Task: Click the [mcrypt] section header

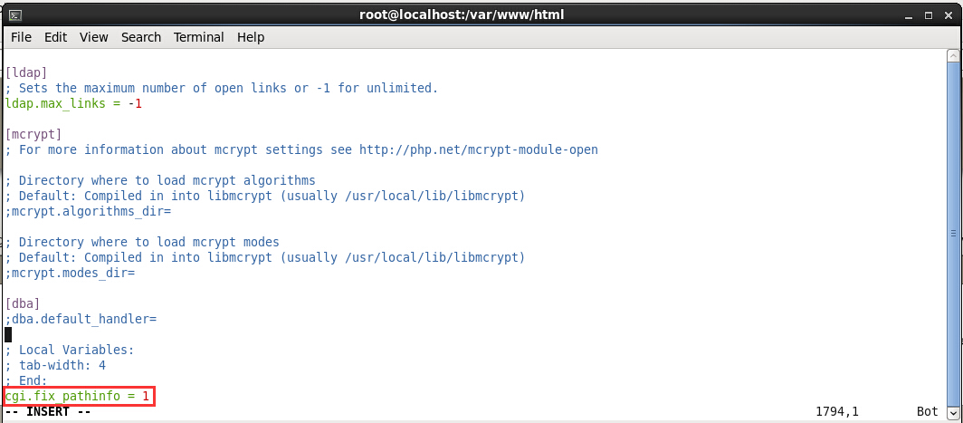Action: coord(33,134)
